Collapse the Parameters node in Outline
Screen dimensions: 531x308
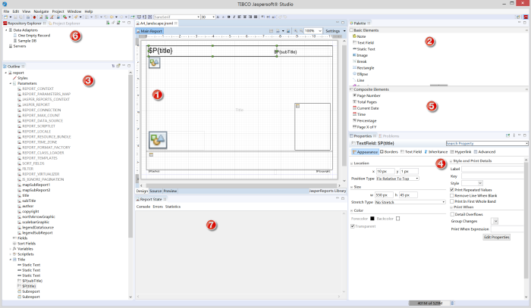click(x=10, y=83)
